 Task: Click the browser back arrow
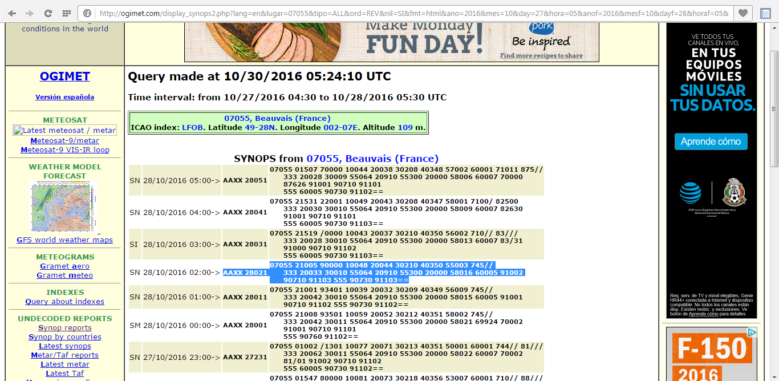[12, 13]
